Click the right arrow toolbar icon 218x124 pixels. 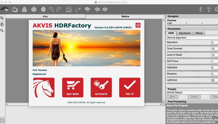pyautogui.click(x=105, y=9)
